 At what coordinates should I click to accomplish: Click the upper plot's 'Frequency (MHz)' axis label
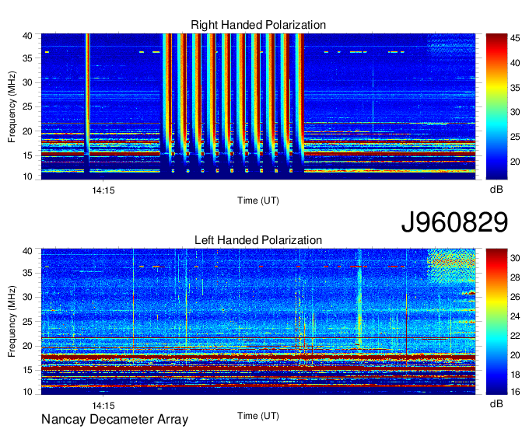pos(12,106)
